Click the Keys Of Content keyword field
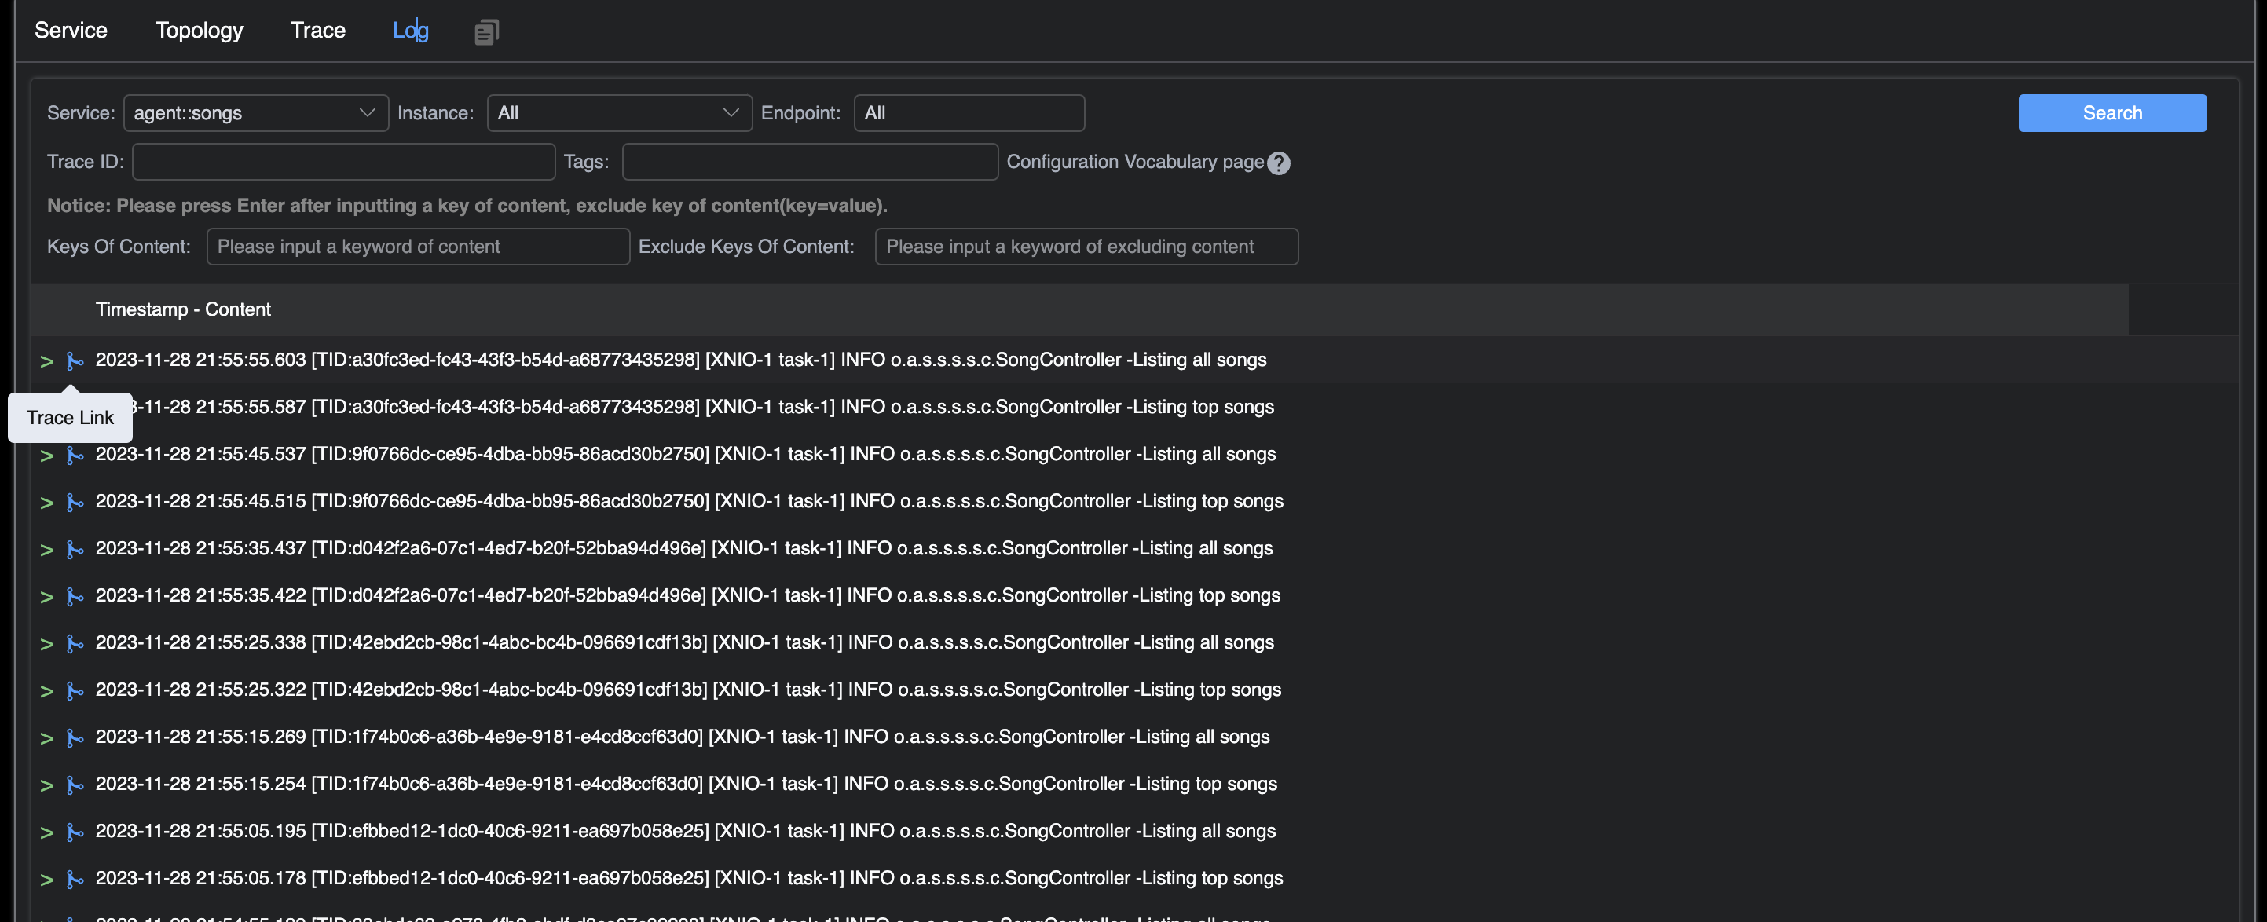The height and width of the screenshot is (922, 2267). coord(417,247)
